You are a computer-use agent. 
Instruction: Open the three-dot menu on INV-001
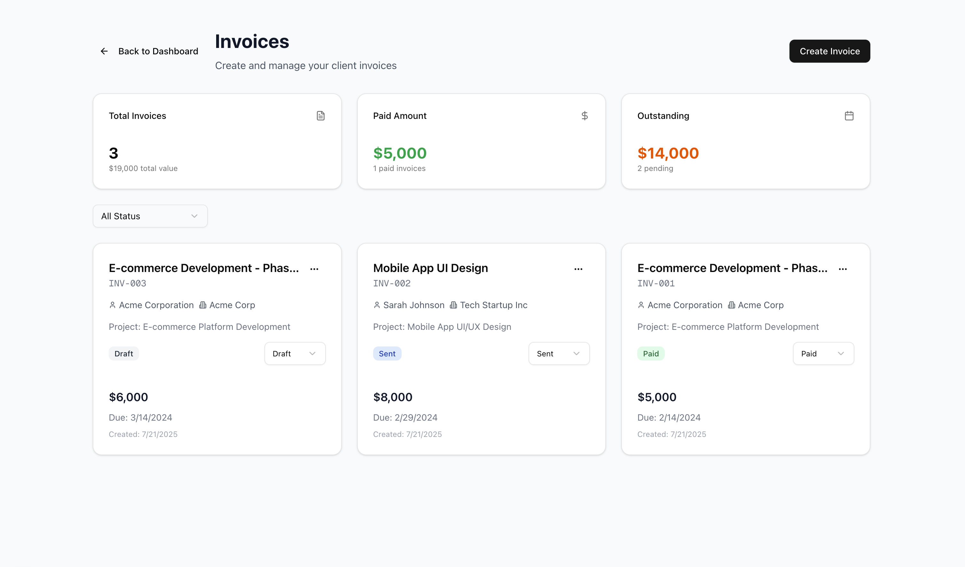click(843, 269)
